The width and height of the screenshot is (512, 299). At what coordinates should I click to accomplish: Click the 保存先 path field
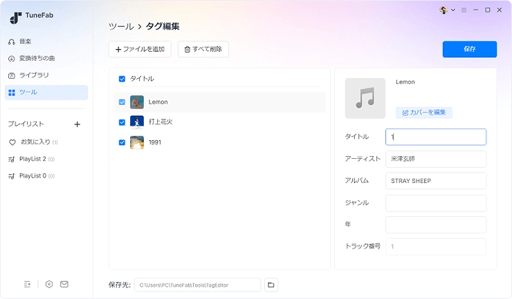[x=198, y=285]
